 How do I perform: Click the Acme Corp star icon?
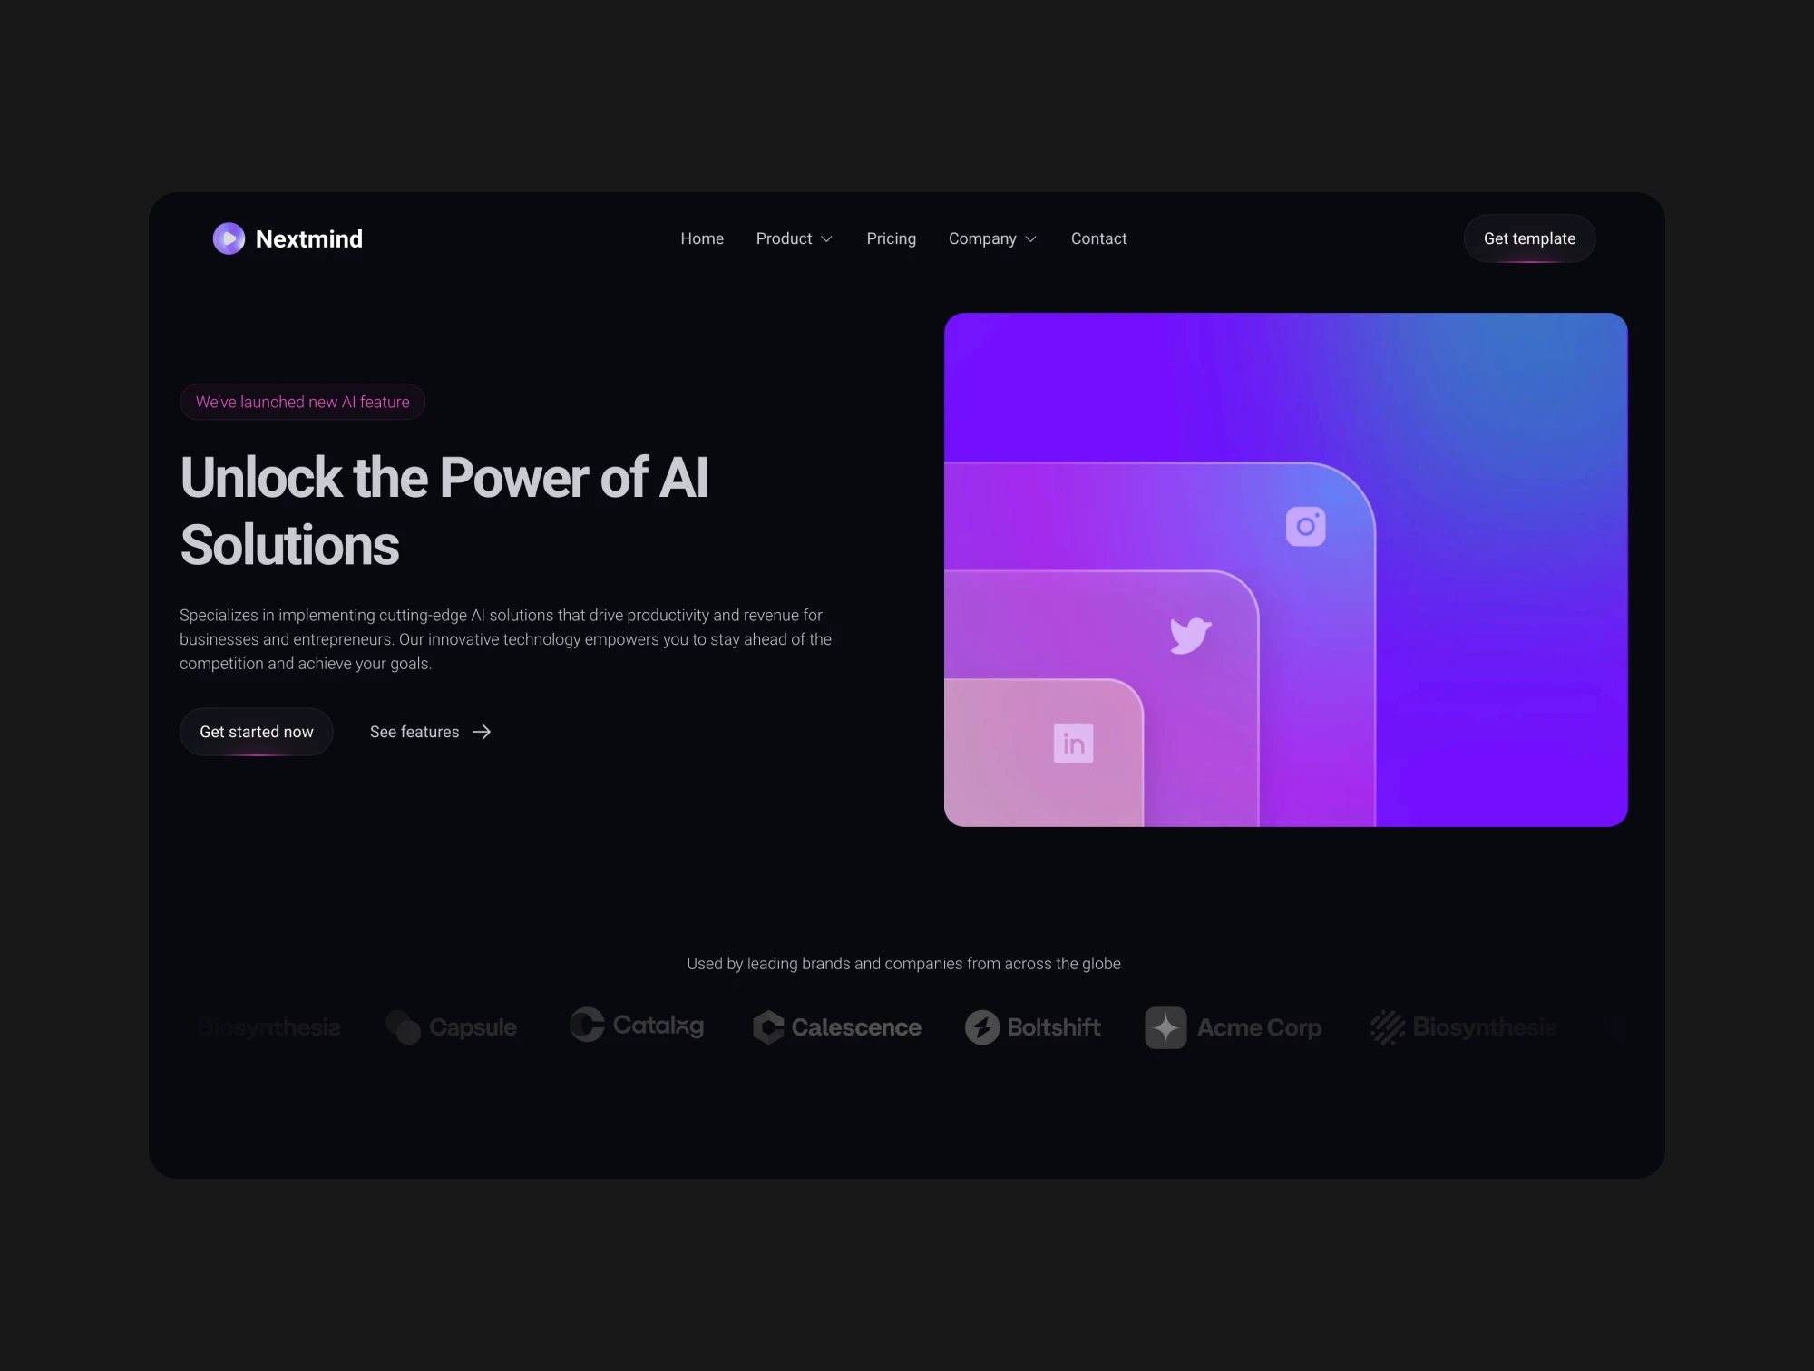(1165, 1026)
